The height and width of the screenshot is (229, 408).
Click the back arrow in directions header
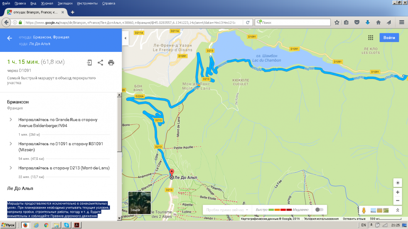[10, 38]
